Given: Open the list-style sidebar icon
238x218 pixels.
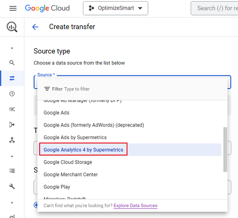Looking at the screenshot, I should pos(12,171).
